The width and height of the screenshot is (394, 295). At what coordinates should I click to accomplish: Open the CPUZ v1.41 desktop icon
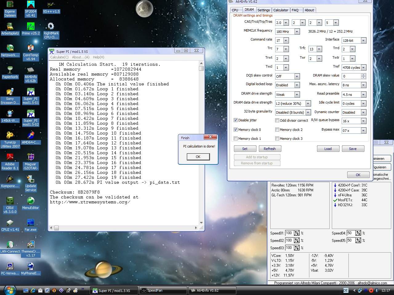tap(10, 225)
